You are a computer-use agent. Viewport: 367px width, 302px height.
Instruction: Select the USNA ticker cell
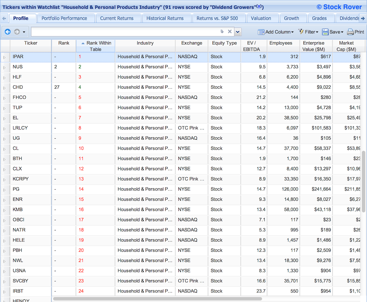click(x=31, y=271)
